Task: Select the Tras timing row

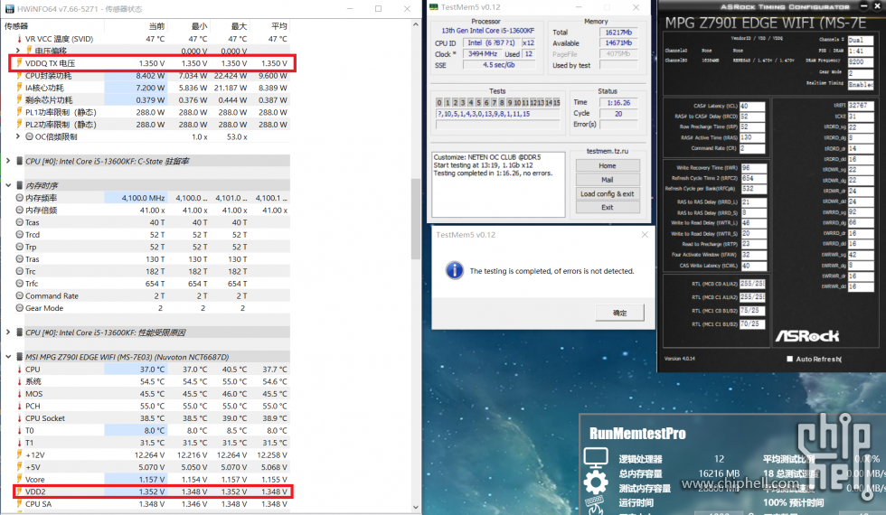Action: [152, 259]
